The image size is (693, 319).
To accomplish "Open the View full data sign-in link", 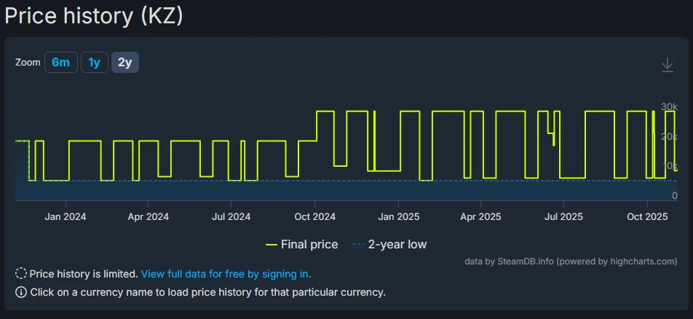I will pos(226,274).
